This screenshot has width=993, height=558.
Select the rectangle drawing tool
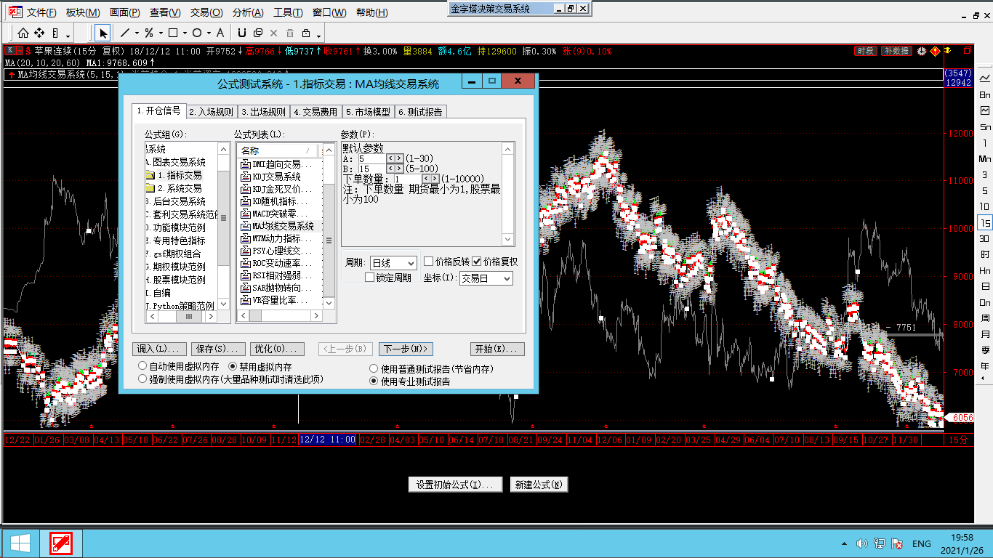173,33
